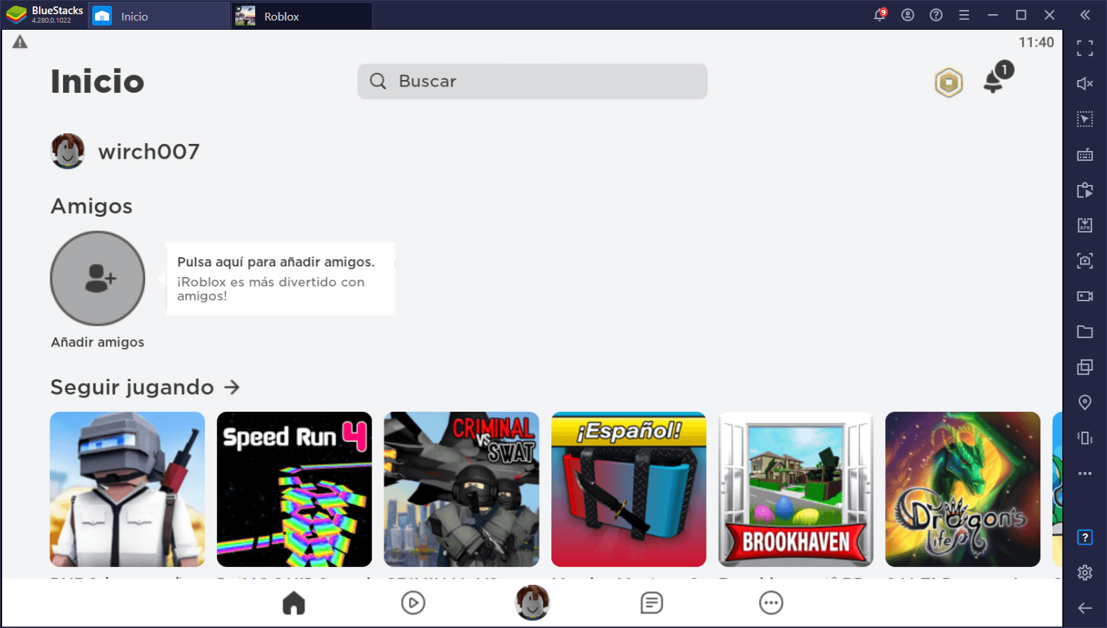Open BlueStacks help question mark icon
1107x628 pixels.
coord(936,15)
